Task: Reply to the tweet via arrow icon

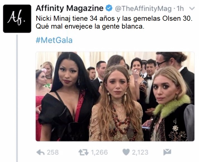Action: (40, 152)
